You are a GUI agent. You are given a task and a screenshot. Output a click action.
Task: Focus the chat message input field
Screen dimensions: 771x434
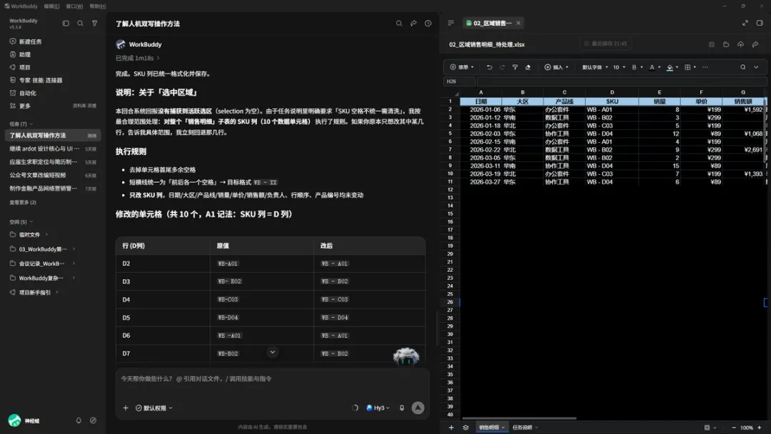click(273, 378)
